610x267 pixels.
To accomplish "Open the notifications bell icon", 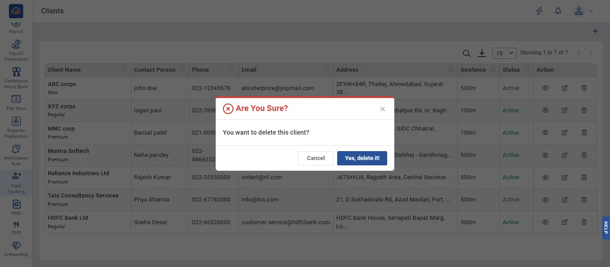I will [558, 11].
